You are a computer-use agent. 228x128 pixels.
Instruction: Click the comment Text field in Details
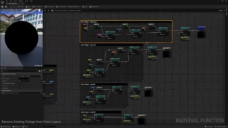[30, 76]
